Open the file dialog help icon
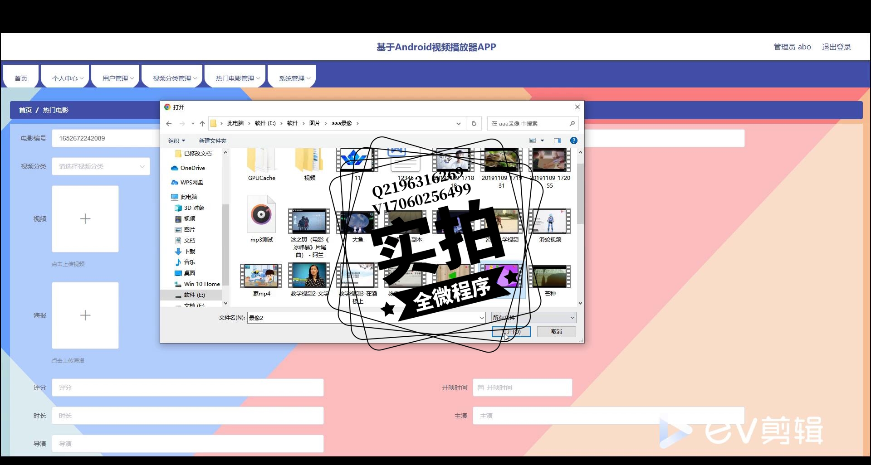This screenshot has width=871, height=465. [x=574, y=140]
